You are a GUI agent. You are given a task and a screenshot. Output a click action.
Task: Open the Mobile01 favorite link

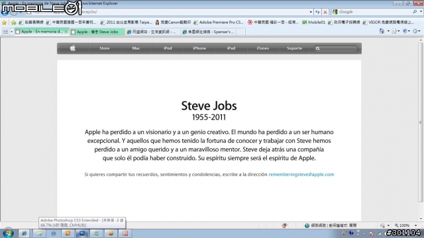[x=313, y=22]
